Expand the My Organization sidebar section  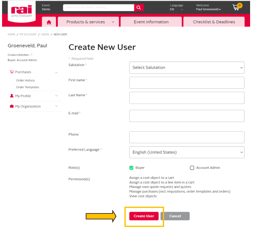(x=56, y=106)
